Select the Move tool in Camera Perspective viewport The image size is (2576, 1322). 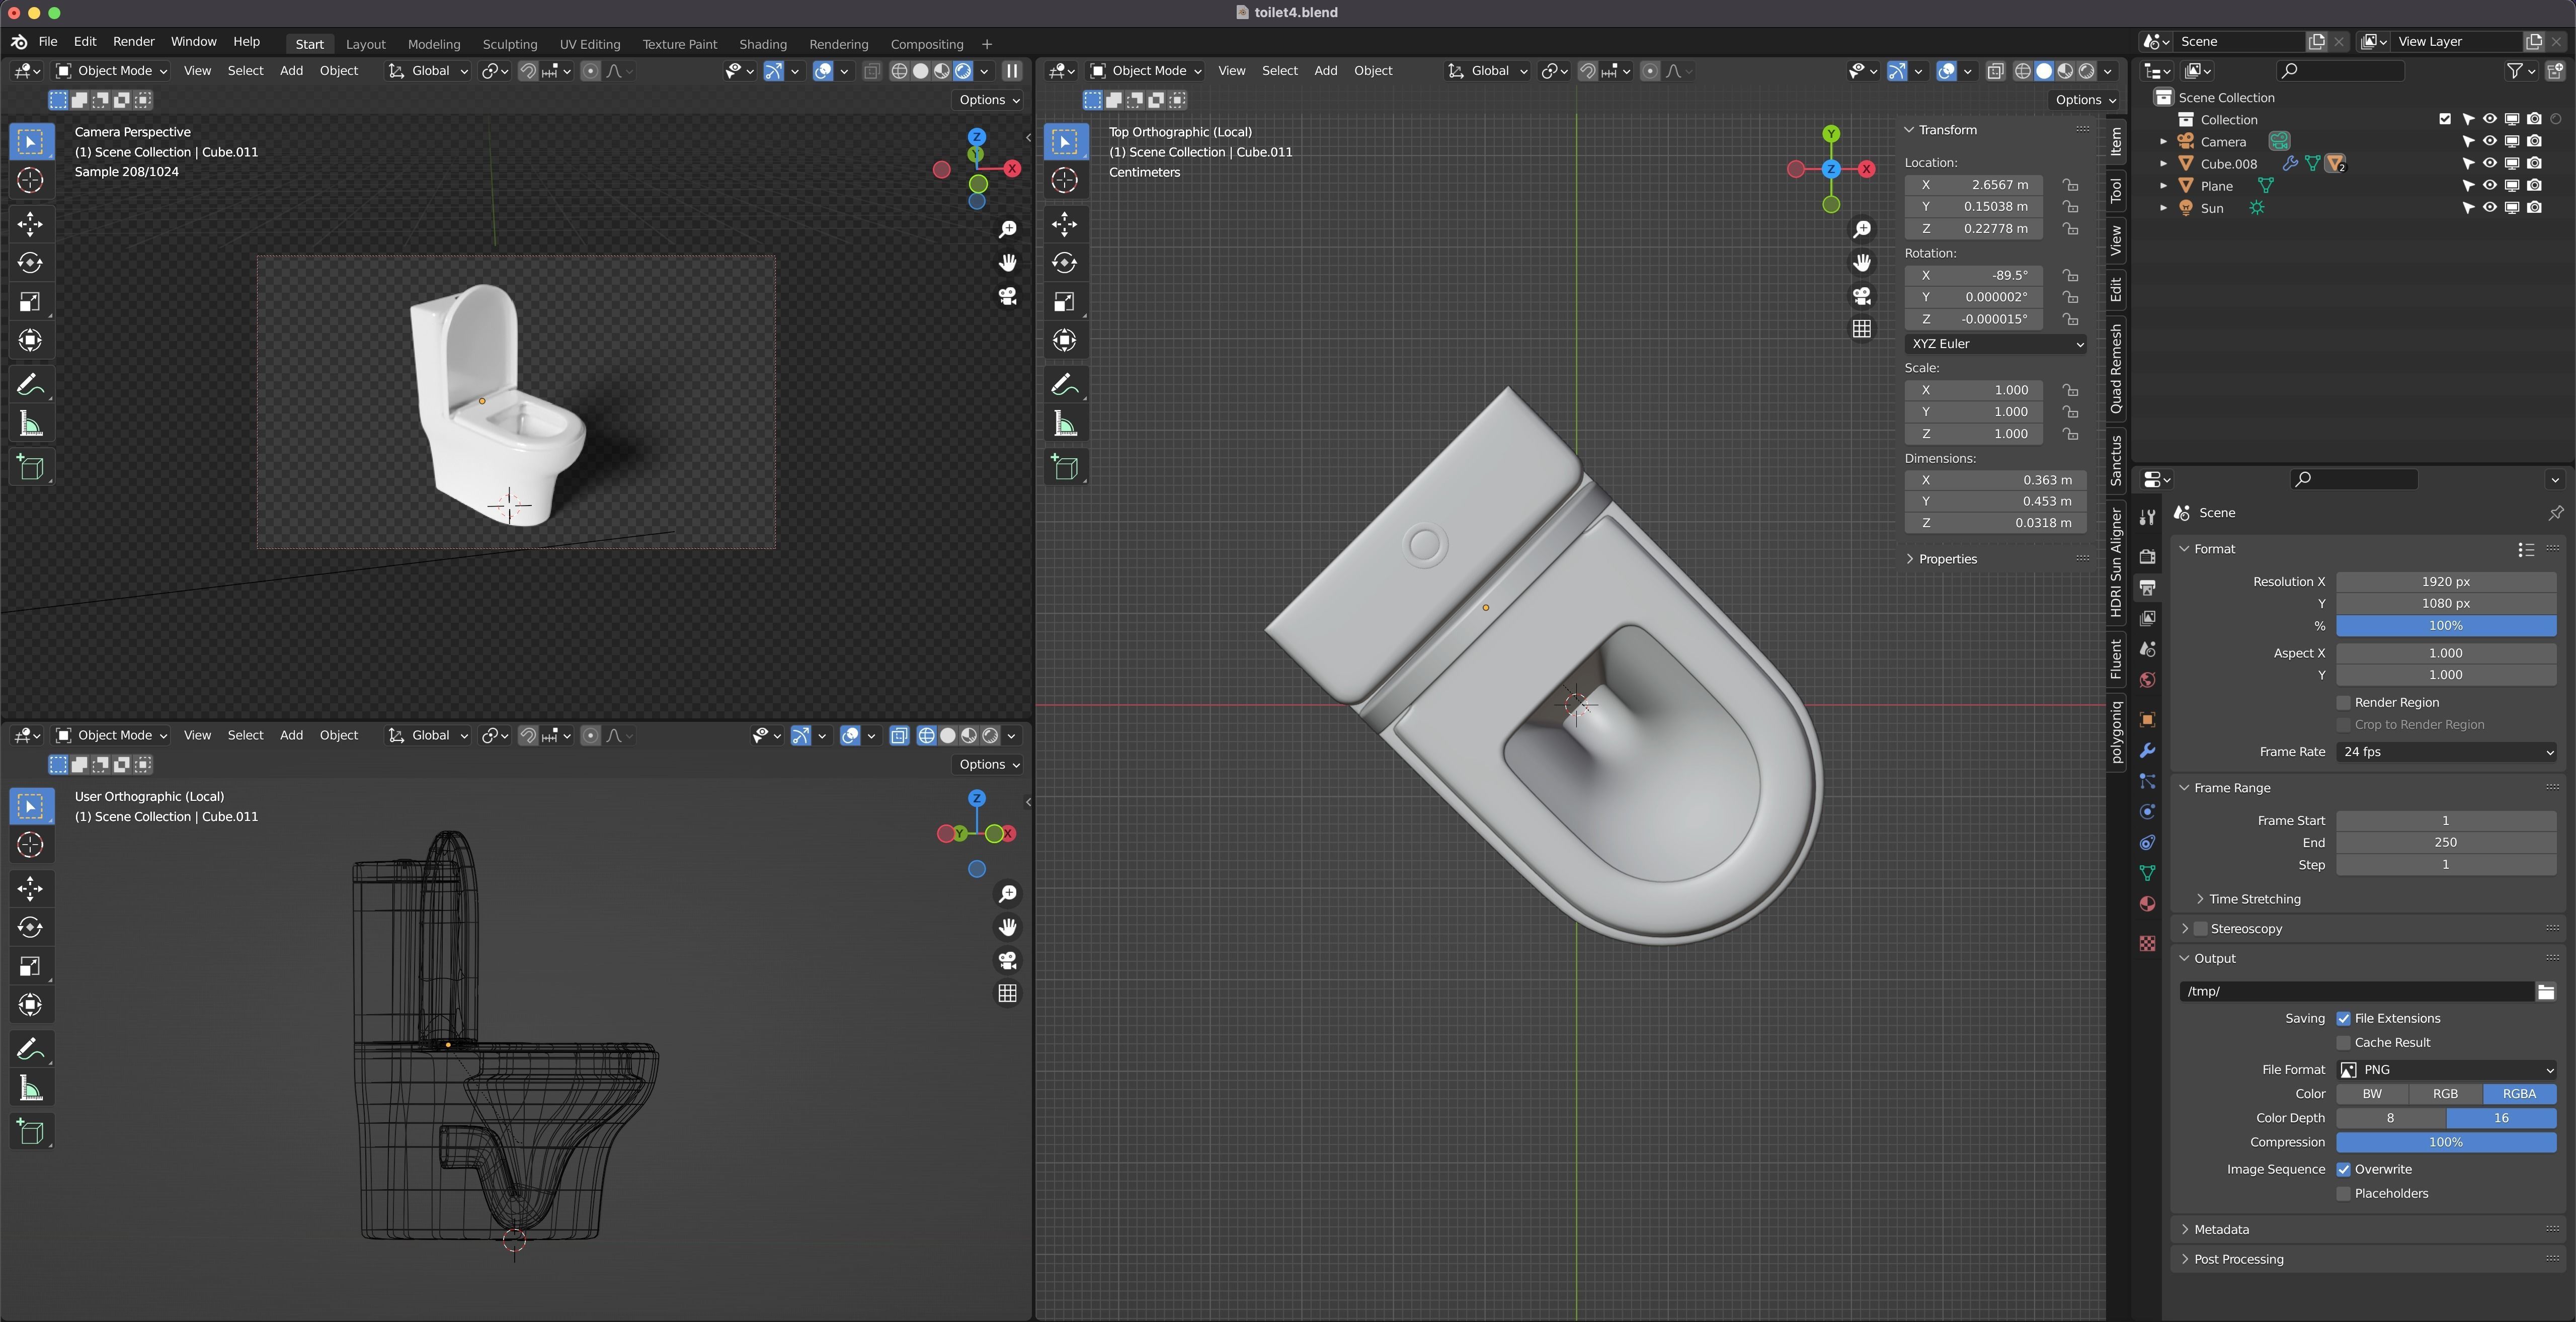coord(31,224)
